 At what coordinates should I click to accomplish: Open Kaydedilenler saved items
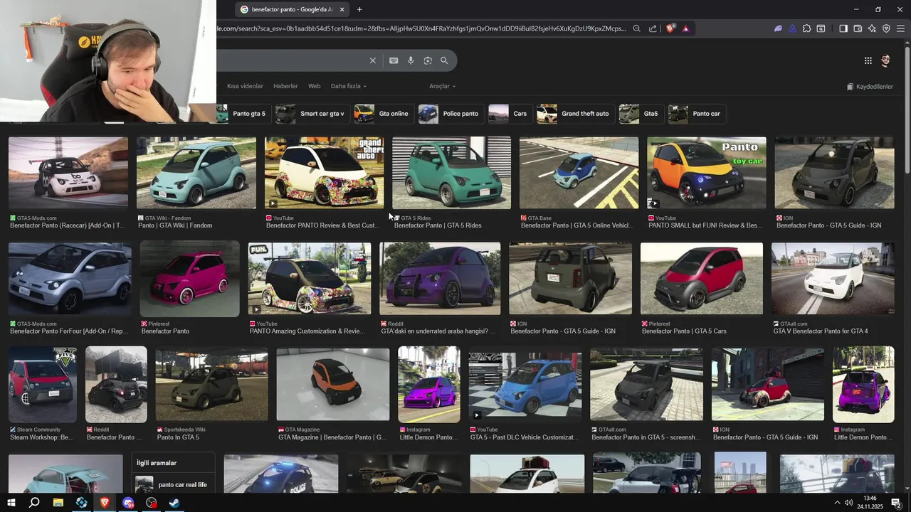870,87
